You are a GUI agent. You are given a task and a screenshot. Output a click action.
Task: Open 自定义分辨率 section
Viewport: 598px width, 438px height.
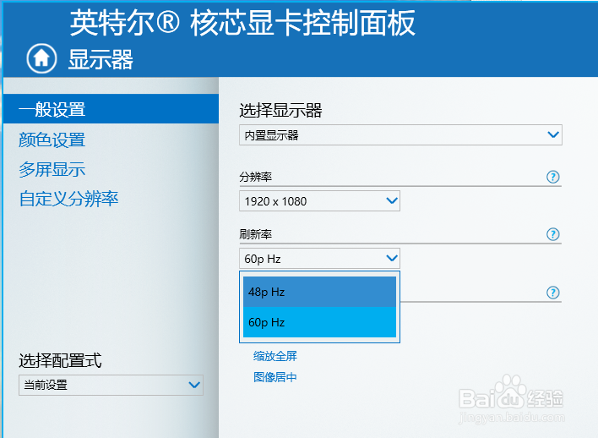coord(68,199)
